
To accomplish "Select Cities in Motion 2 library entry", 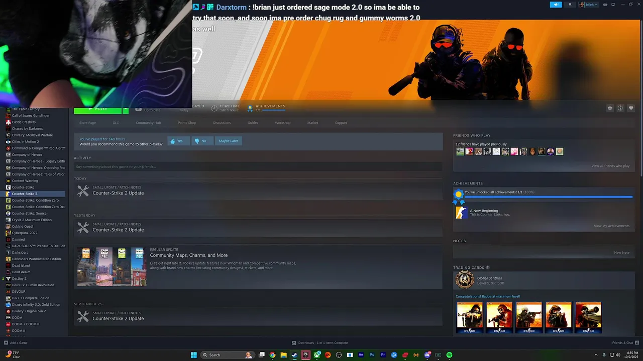I will pos(25,142).
